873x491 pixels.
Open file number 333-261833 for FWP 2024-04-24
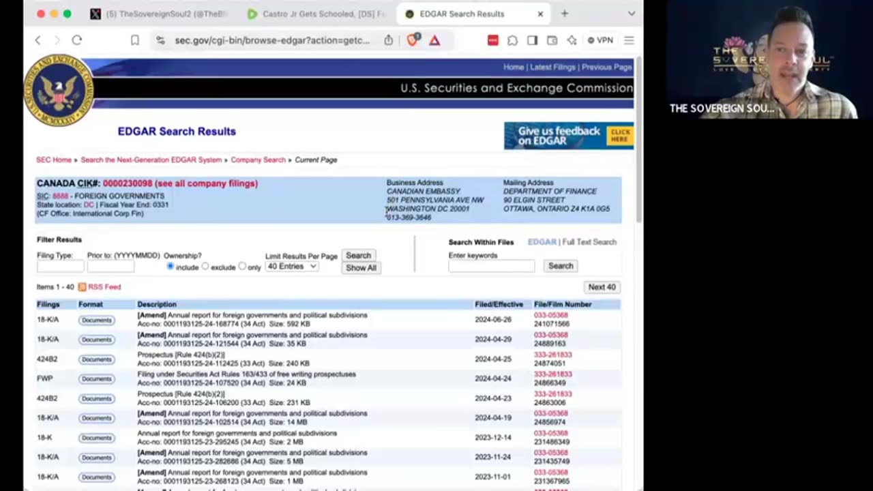coord(553,374)
